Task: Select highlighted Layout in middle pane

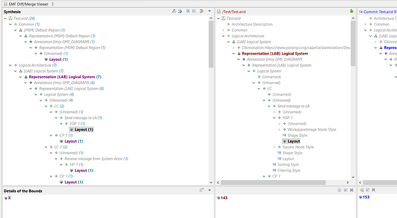Action: tap(291, 141)
